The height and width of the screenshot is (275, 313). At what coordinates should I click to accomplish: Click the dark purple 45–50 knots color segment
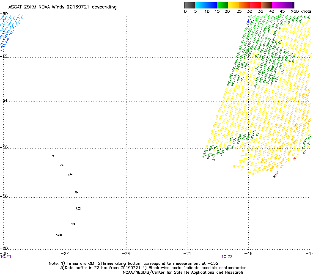pos(288,5)
